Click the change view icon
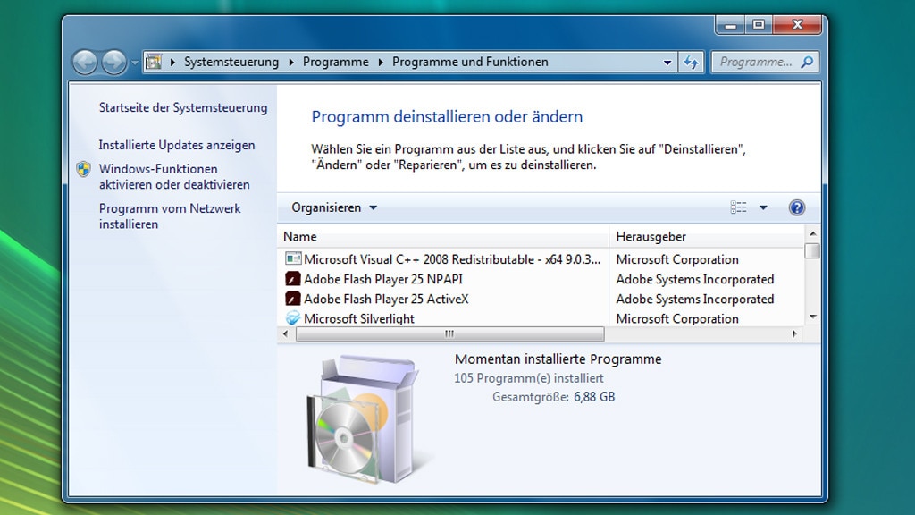Screen dimensions: 915x515 pos(738,207)
